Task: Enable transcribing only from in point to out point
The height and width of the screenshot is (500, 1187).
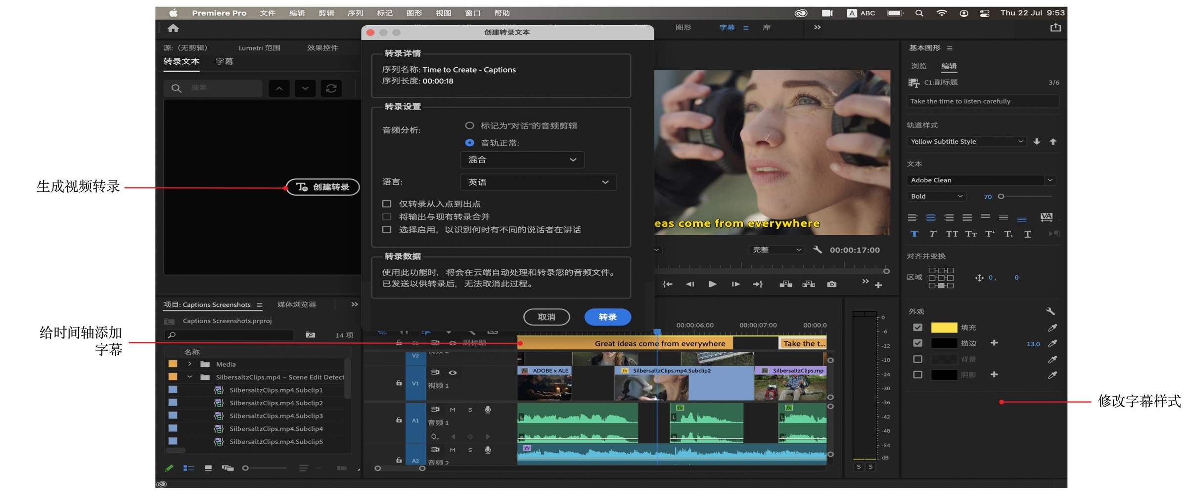Action: tap(387, 204)
